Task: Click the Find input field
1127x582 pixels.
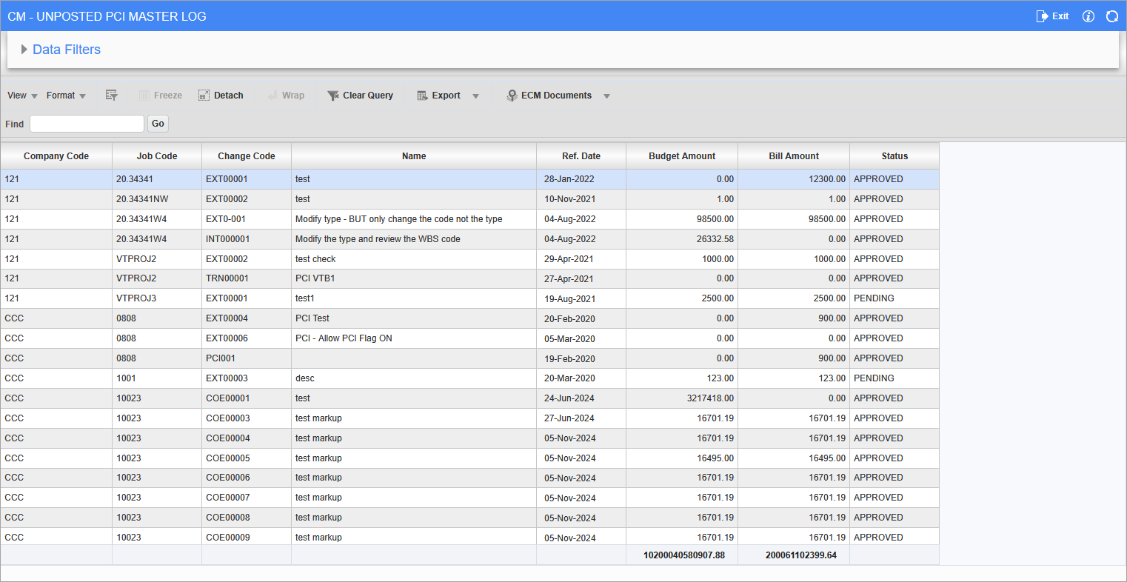Action: click(87, 124)
